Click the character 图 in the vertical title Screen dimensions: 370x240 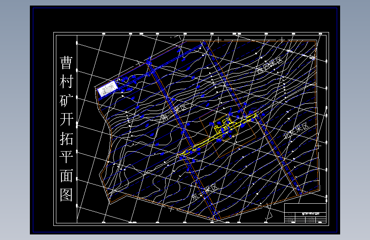point(66,195)
